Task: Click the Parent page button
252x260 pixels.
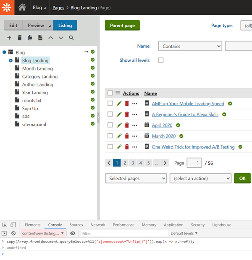Action: pos(122,26)
